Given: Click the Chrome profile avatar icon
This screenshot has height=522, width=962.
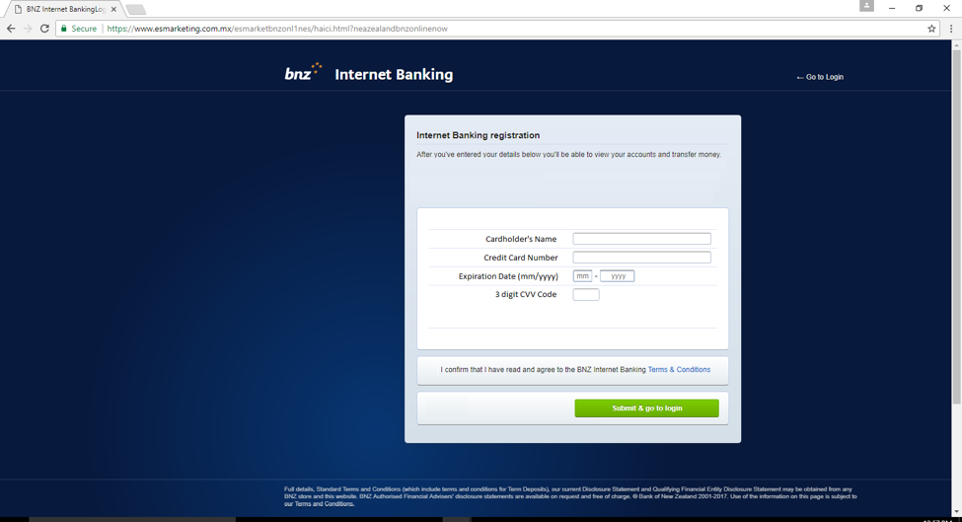Looking at the screenshot, I should click(866, 6).
